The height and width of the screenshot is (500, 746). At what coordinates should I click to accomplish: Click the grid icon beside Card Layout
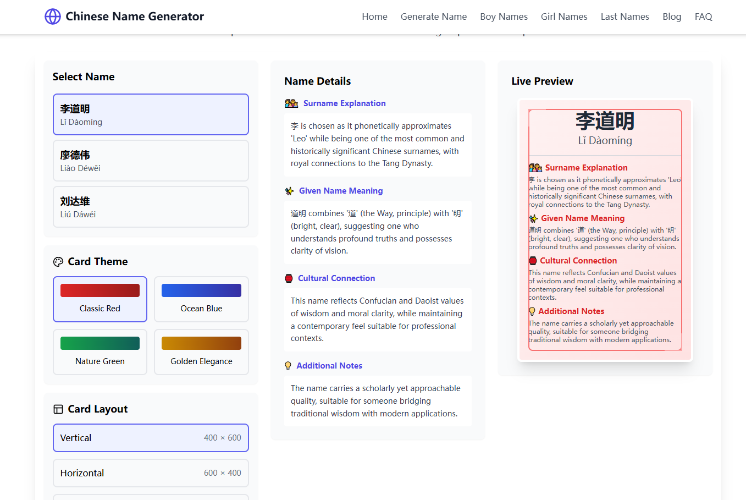click(x=58, y=409)
